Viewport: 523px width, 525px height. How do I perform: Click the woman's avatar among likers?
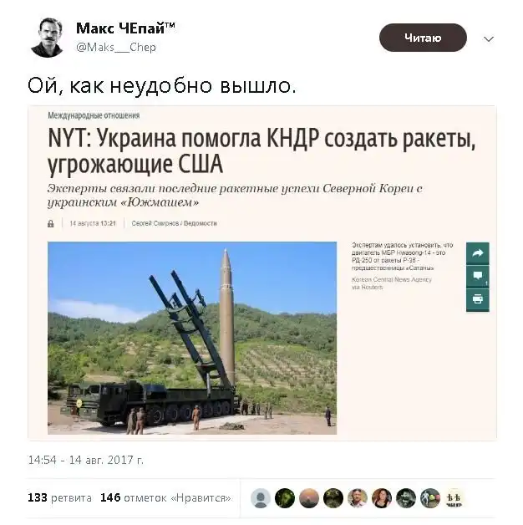tap(382, 498)
